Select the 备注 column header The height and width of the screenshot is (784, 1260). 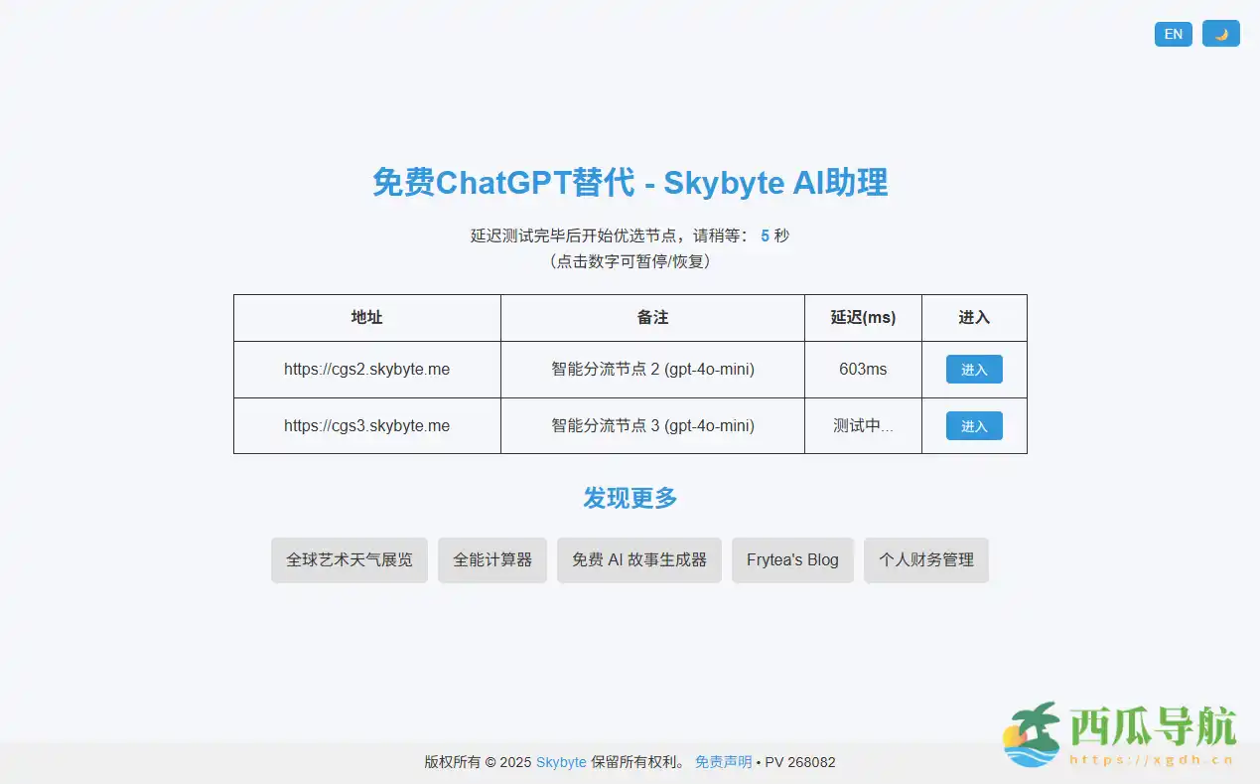click(652, 317)
